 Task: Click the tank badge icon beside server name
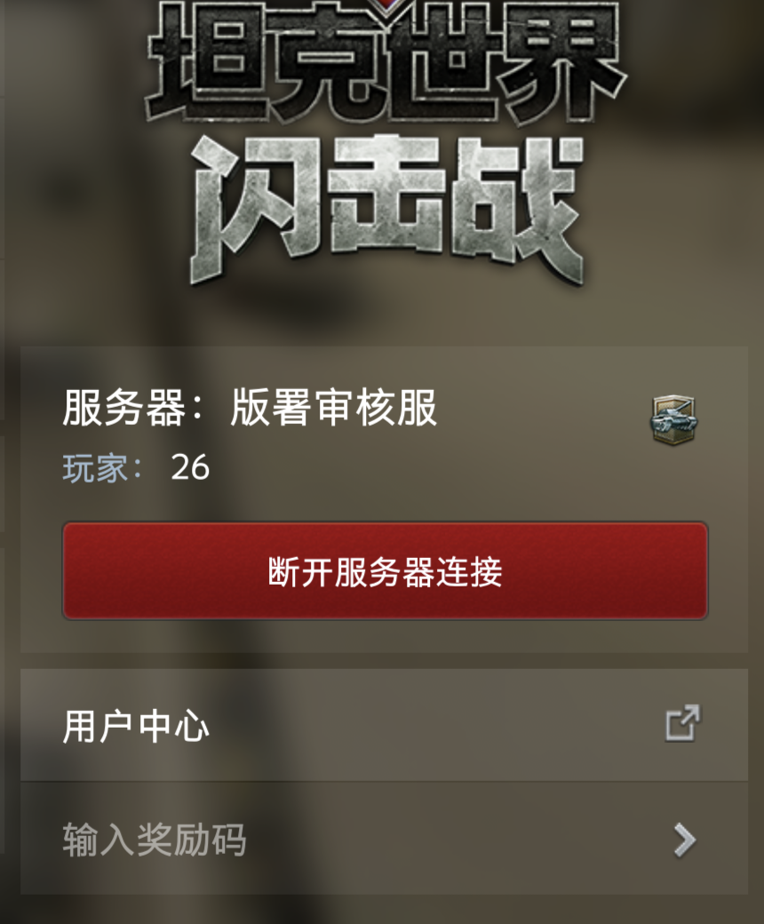click(x=674, y=420)
